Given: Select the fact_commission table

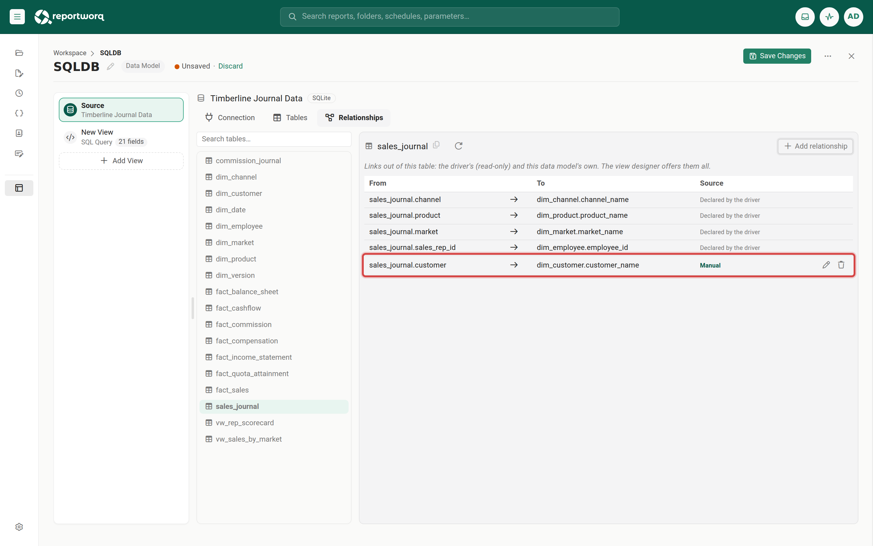Looking at the screenshot, I should click(x=274, y=324).
